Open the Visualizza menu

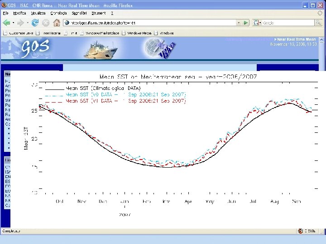(x=38, y=13)
